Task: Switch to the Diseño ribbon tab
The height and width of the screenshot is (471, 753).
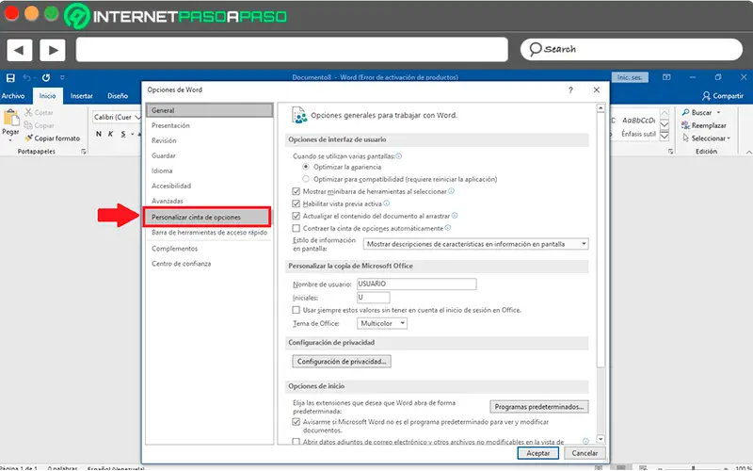Action: coord(118,96)
